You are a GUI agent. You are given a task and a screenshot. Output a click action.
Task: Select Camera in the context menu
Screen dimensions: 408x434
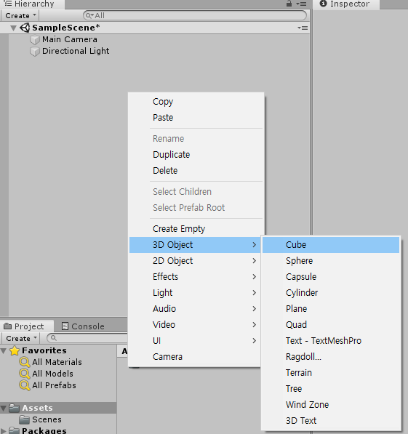195,357
